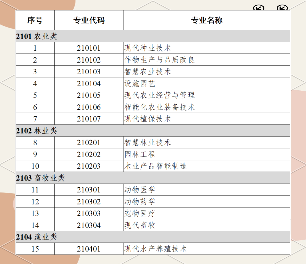
Task: Click sequence number 14 in 序号 column
Action: (35, 225)
